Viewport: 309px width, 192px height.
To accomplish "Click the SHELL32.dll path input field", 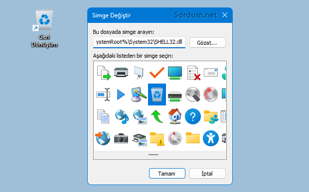I will tap(139, 42).
